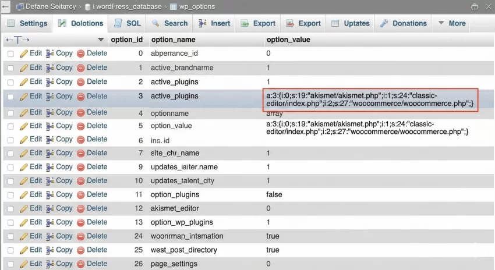Click Delete icon for woonrmap_intsmation row
The height and width of the screenshot is (270, 495).
[81, 237]
